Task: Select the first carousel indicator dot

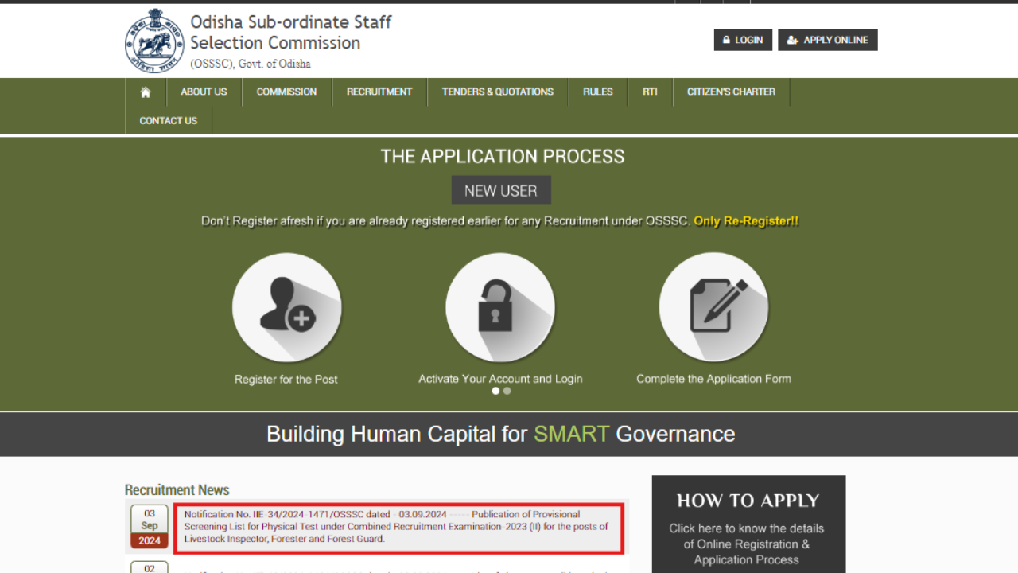Action: coord(495,391)
